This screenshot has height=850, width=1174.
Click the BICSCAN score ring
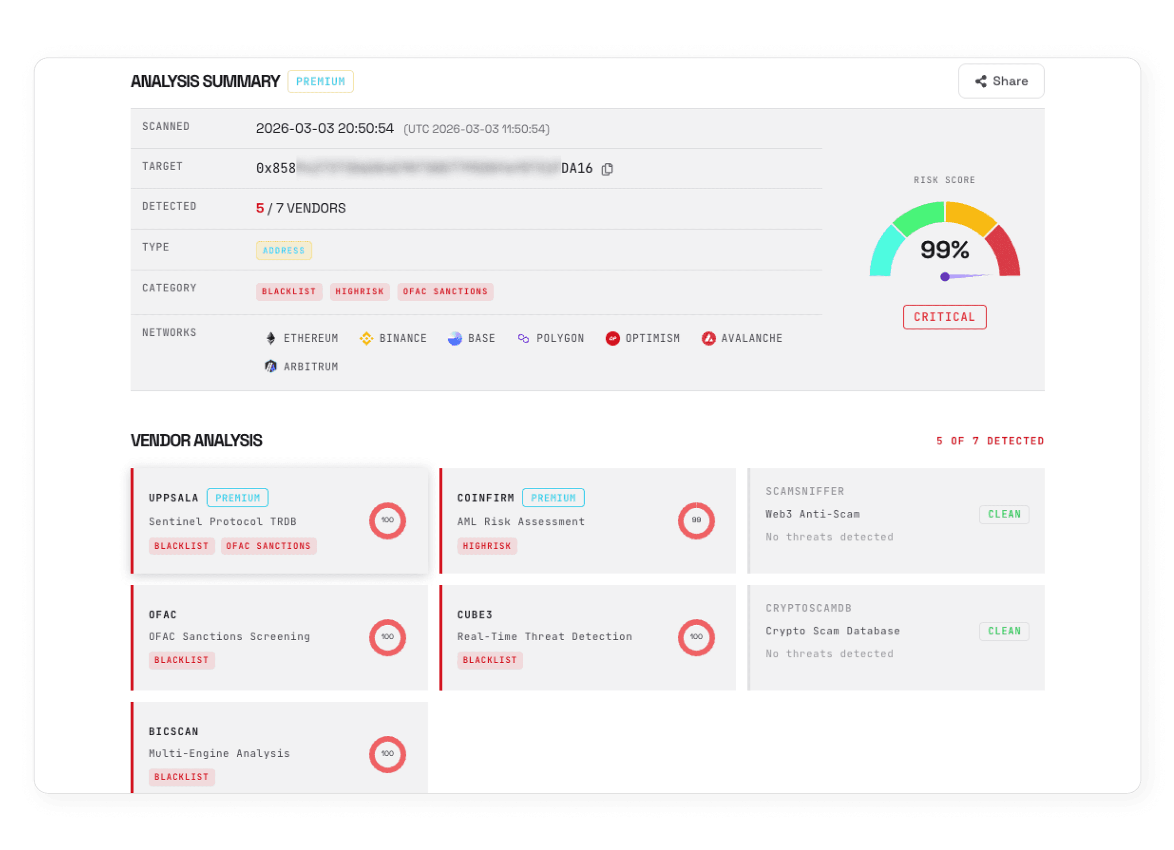[388, 755]
